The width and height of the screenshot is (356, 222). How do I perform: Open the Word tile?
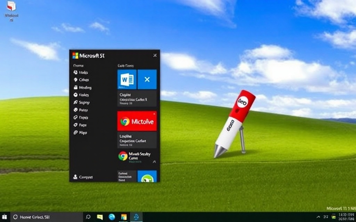[x=127, y=79]
